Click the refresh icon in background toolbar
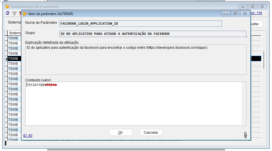This screenshot has width=272, height=151. 8,13
